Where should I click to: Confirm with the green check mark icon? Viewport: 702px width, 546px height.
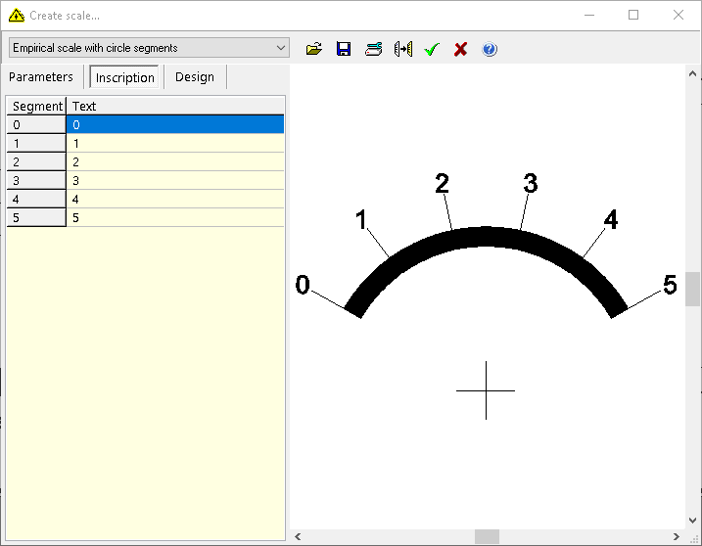tap(432, 49)
